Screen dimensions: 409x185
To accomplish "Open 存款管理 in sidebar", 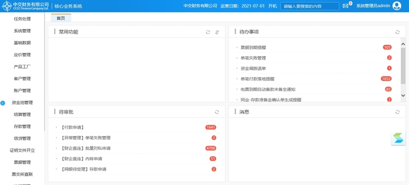I will coord(22,127).
